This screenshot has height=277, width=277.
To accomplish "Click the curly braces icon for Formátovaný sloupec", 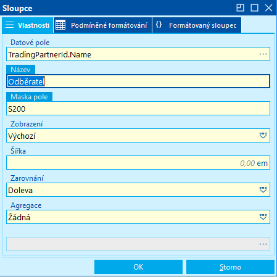I will [159, 25].
